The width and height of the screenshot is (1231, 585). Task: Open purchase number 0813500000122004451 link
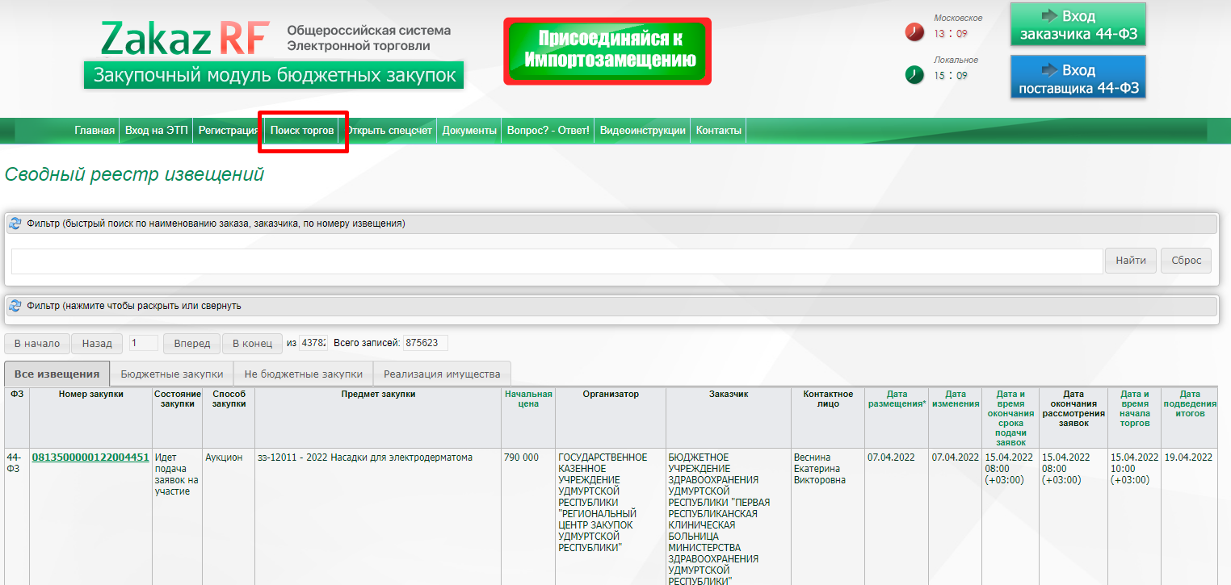(x=90, y=458)
